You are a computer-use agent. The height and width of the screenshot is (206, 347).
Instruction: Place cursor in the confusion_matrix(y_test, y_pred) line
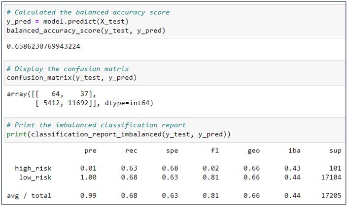tap(71, 78)
